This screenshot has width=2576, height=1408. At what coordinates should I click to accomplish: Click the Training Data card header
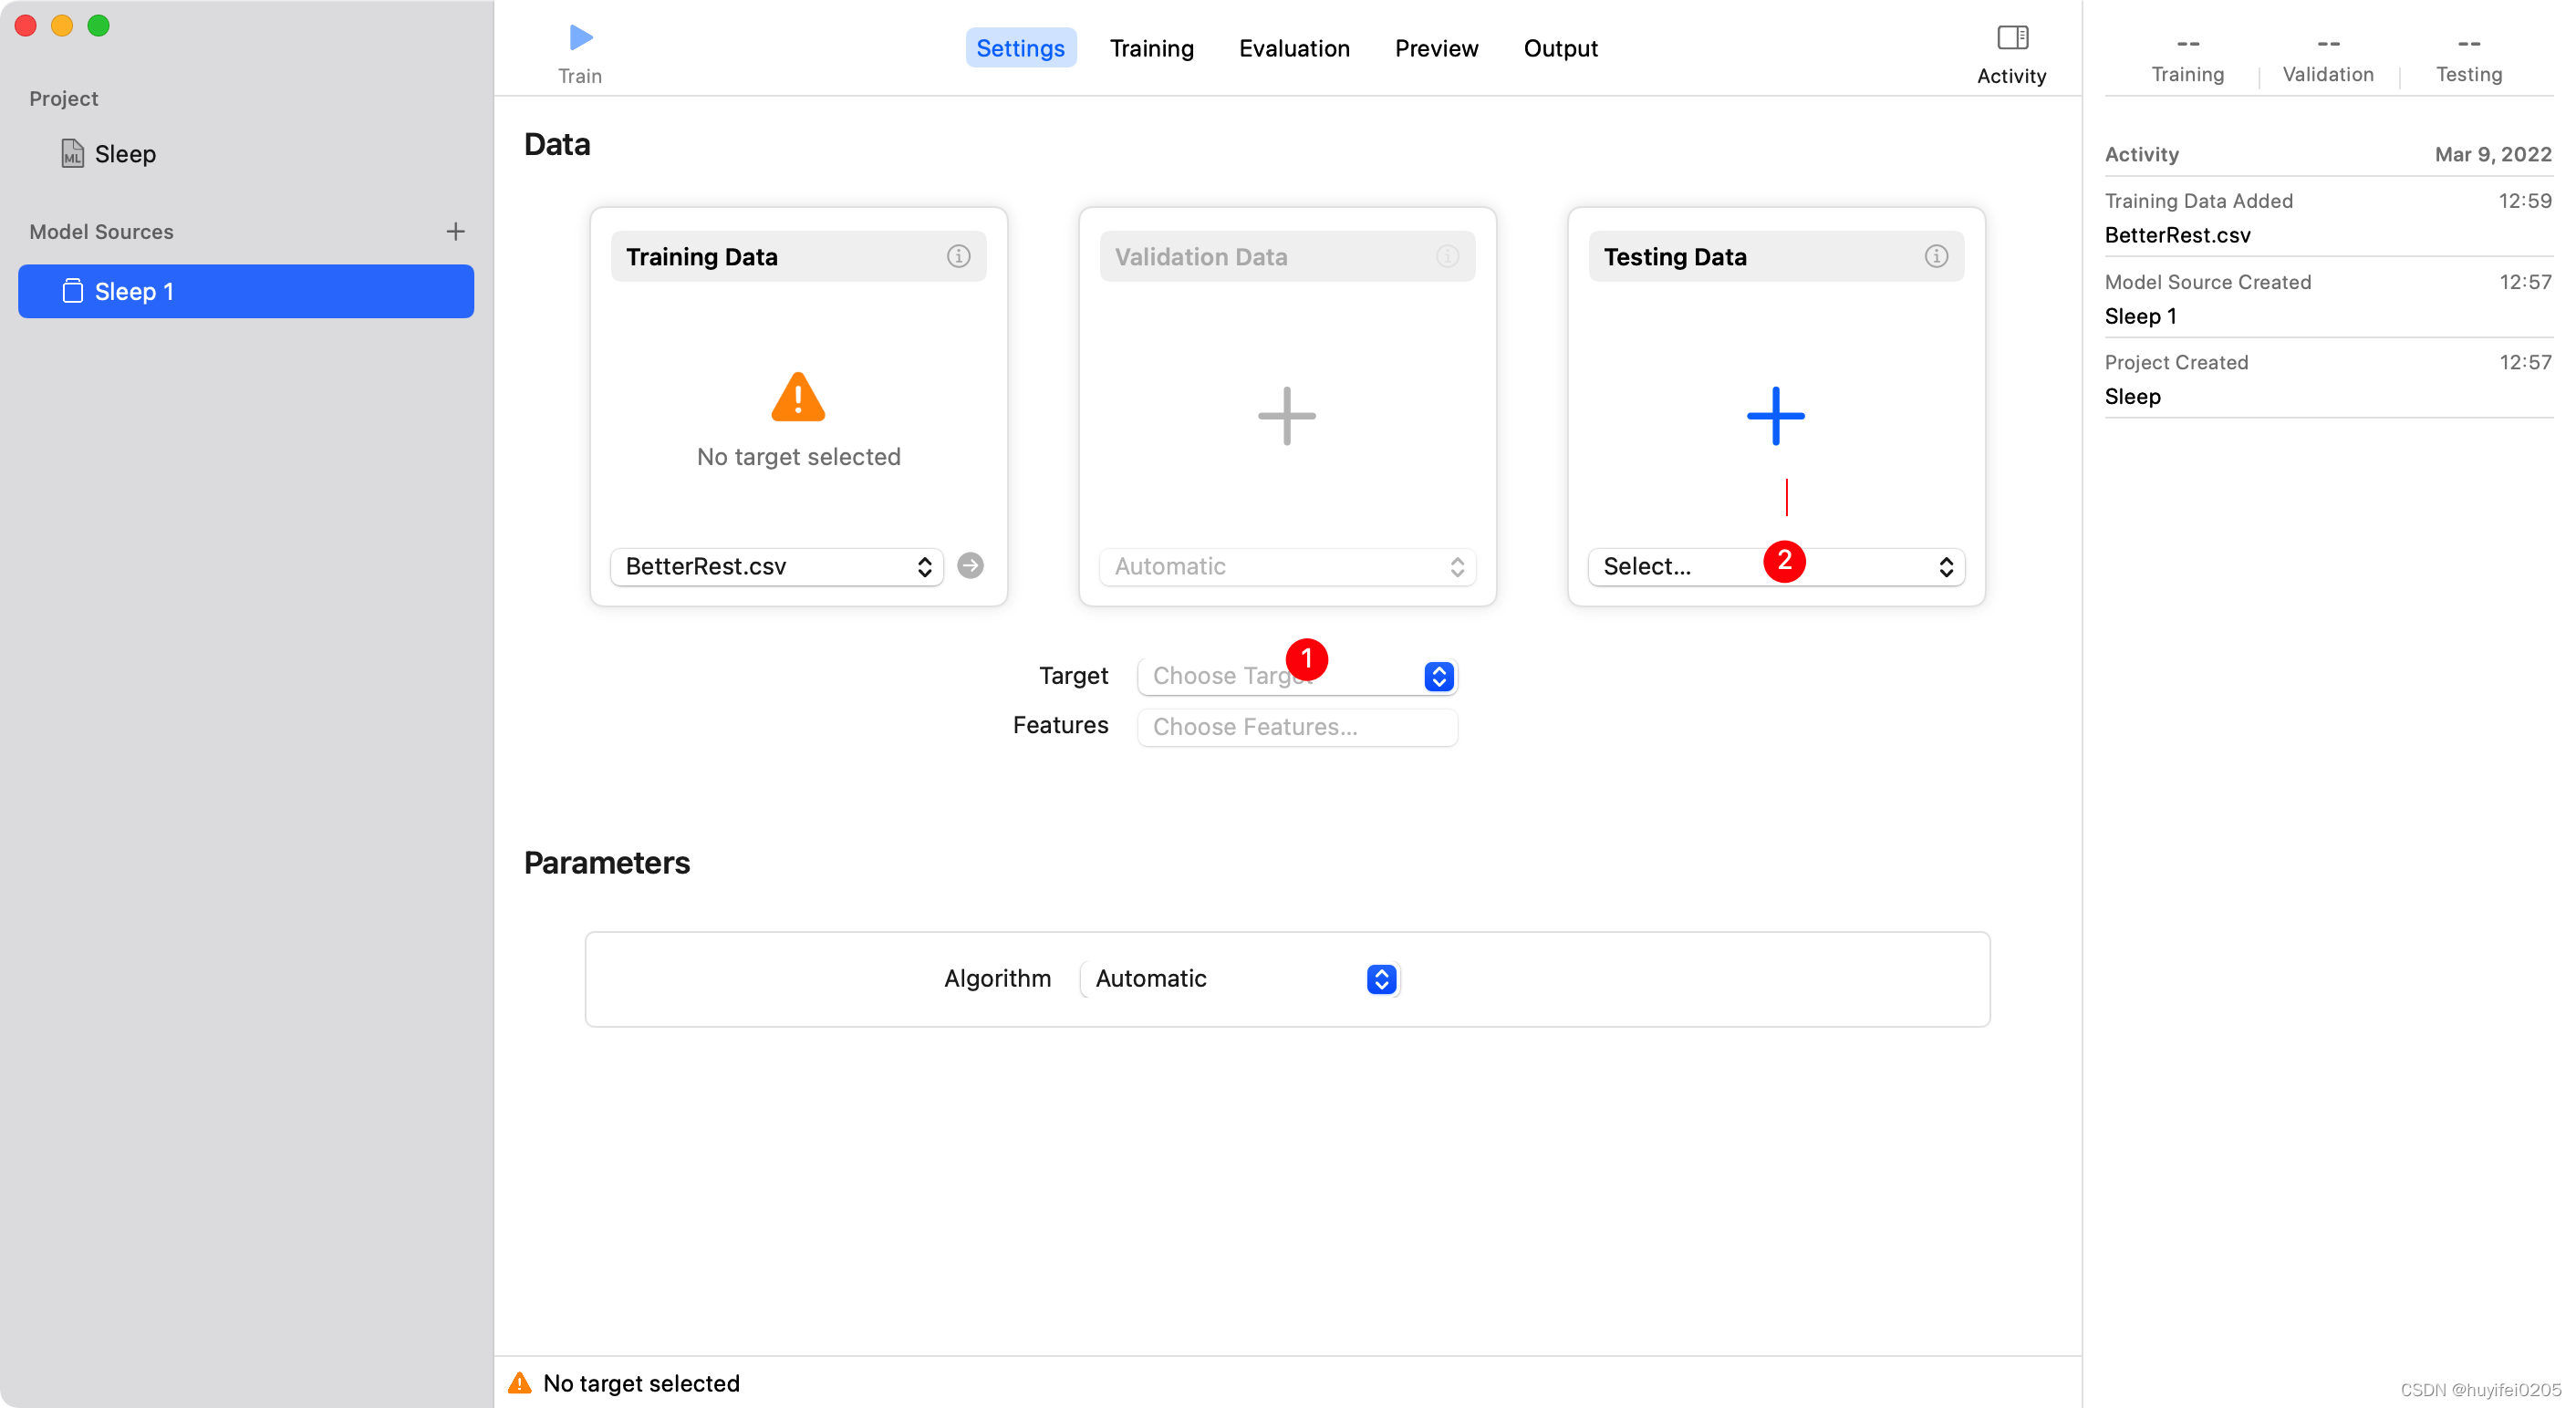(x=798, y=257)
